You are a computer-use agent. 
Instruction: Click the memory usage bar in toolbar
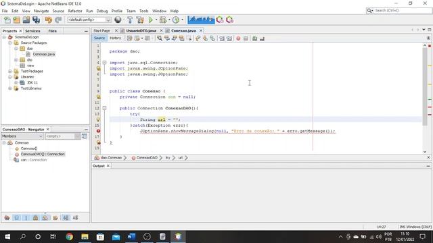point(201,20)
